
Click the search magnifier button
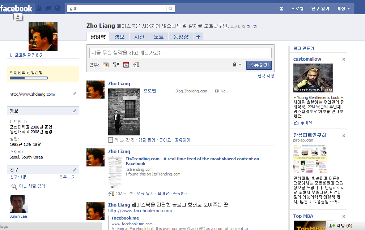pyautogui.click(x=171, y=9)
